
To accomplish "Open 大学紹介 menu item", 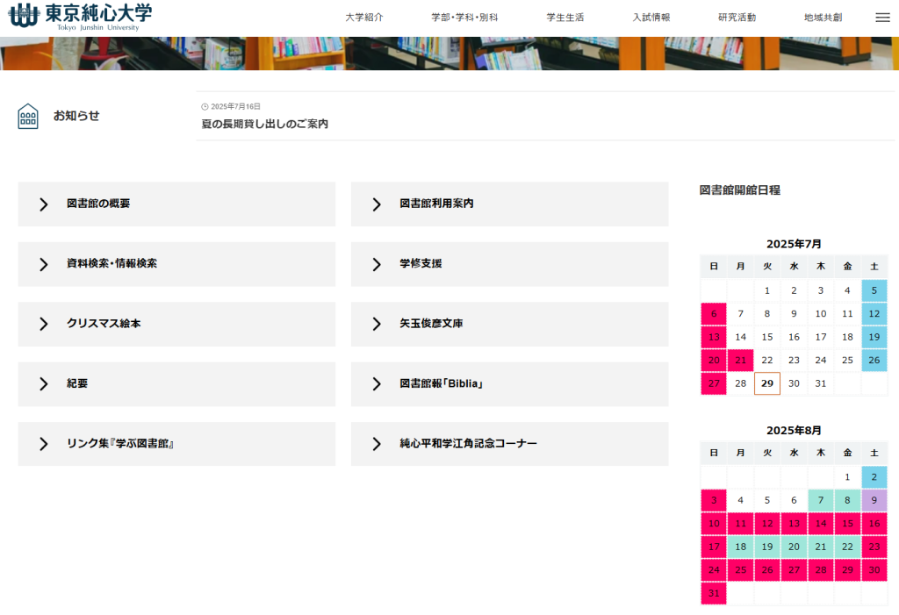I will (x=364, y=18).
